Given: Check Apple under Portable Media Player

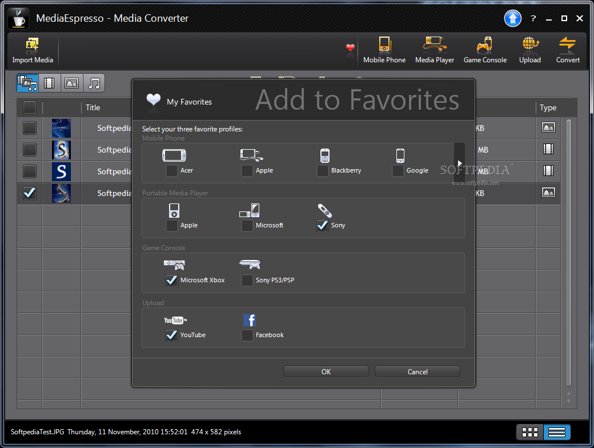Looking at the screenshot, I should 171,226.
